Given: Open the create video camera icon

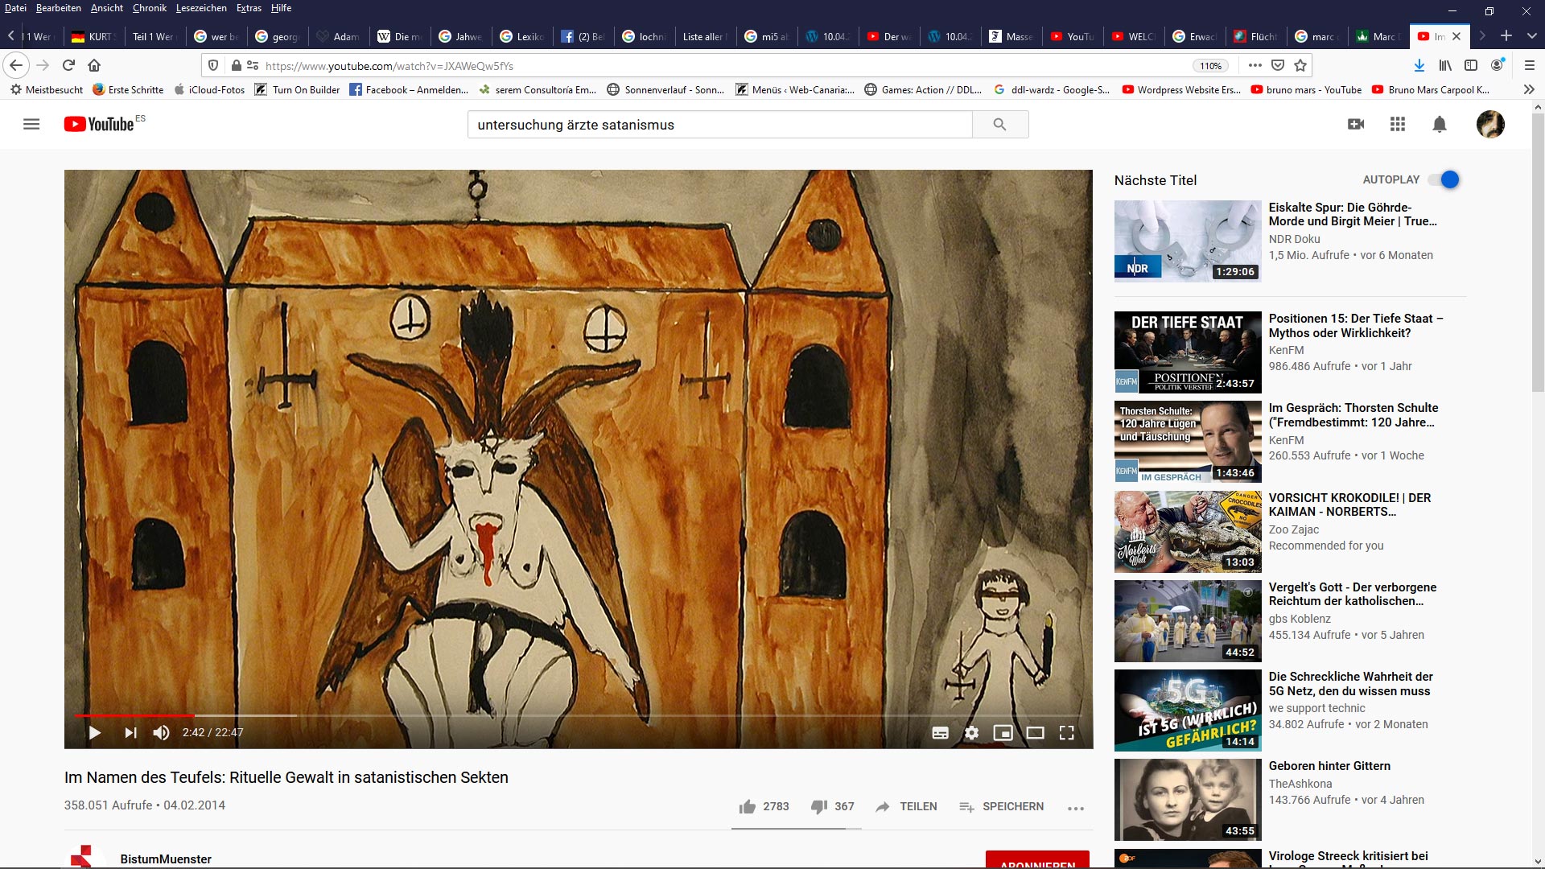Looking at the screenshot, I should click(x=1356, y=125).
